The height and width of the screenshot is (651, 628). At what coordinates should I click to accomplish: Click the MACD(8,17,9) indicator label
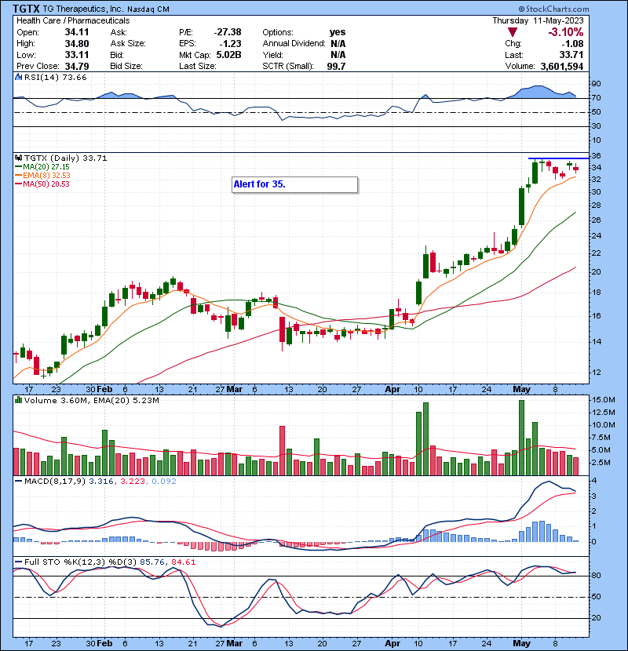click(55, 482)
